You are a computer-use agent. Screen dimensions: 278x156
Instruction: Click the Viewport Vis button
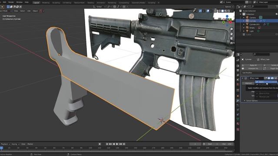tap(252, 68)
